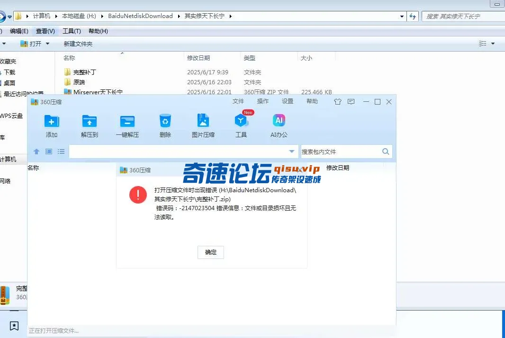The image size is (505, 338).
Task: Open the dropdown arrow next to 打开
Action: tap(48, 44)
